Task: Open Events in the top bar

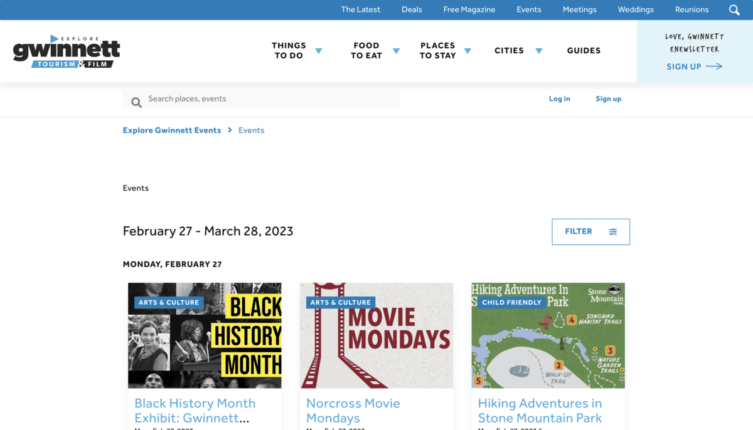Action: tap(529, 9)
